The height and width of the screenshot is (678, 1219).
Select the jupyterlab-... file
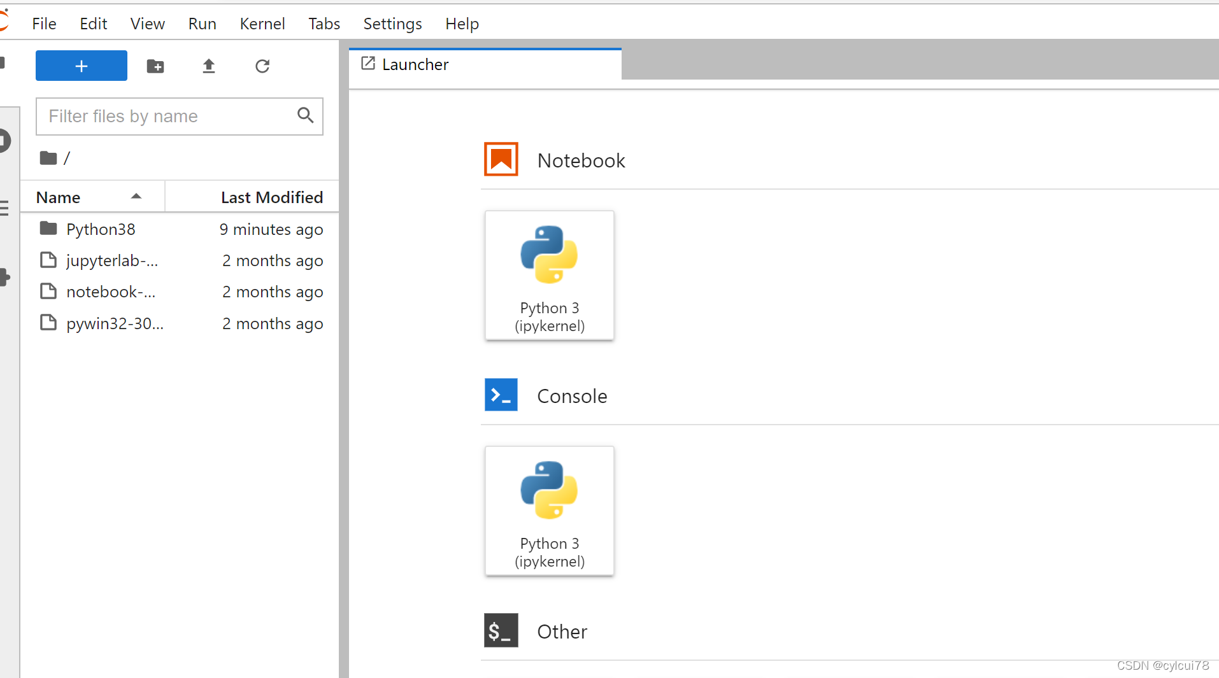(180, 260)
